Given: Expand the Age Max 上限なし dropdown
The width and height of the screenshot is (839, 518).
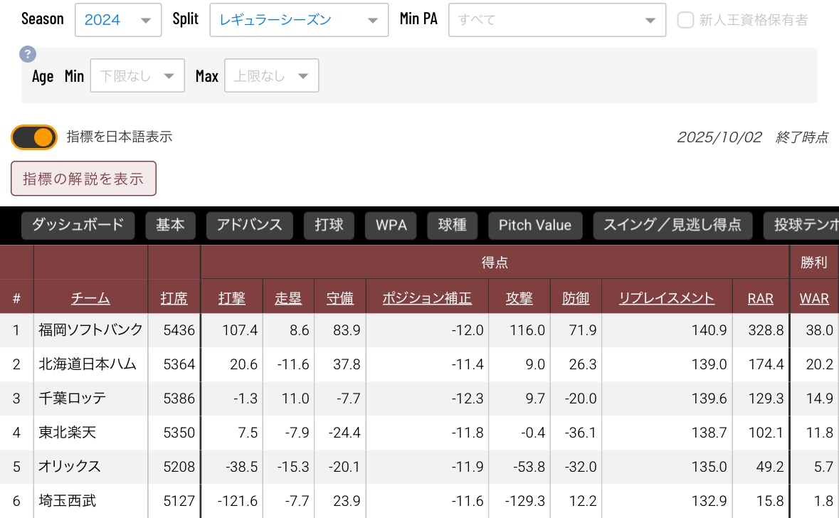Looking at the screenshot, I should point(271,75).
